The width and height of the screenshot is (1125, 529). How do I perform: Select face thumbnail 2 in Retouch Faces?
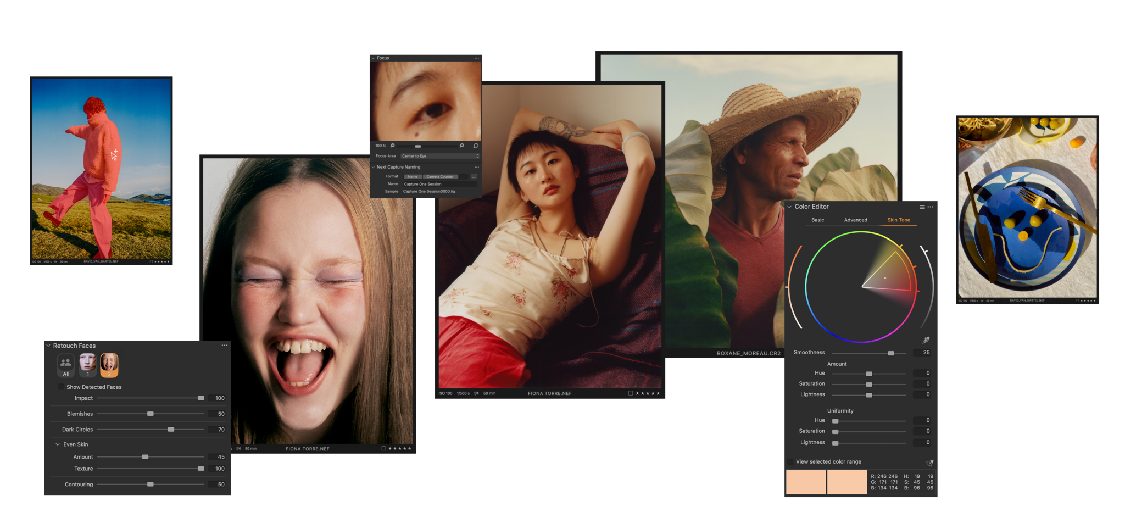[110, 365]
